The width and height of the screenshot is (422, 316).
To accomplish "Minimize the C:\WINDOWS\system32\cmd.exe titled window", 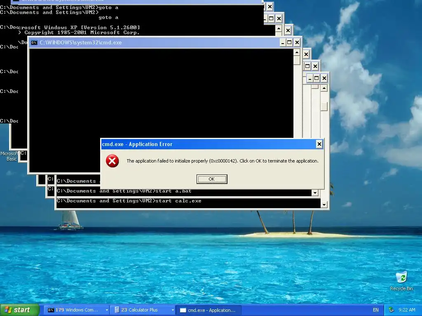I will coord(283,42).
